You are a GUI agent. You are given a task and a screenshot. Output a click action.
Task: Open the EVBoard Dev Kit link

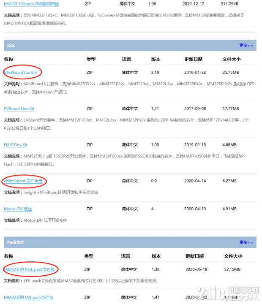click(19, 109)
